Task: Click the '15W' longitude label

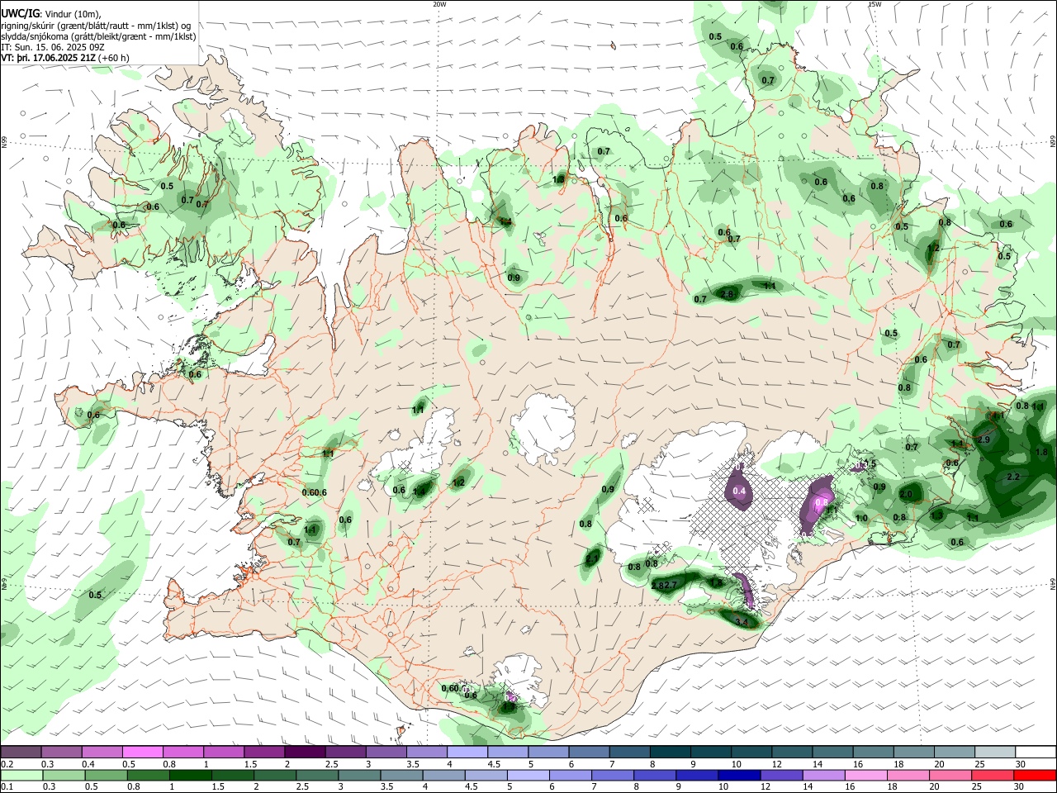Action: pyautogui.click(x=875, y=4)
